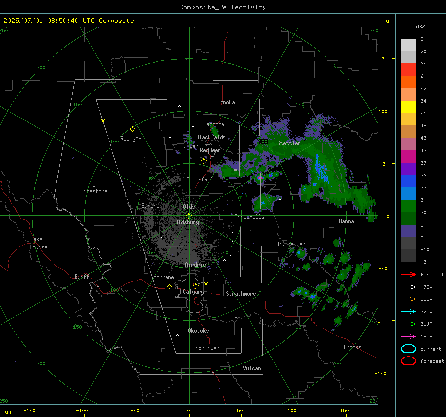The width and height of the screenshot is (446, 417).
Task: Click the blue 30+ dBZ core near Stettler
Action: 321,170
